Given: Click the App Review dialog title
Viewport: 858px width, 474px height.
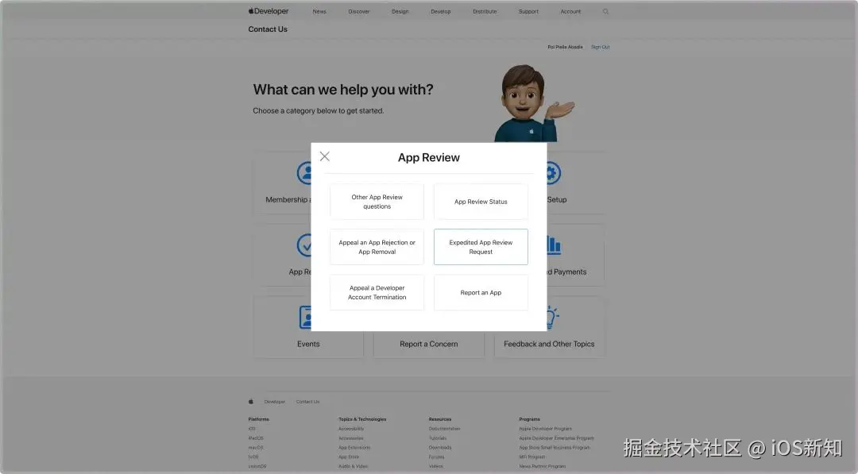Looking at the screenshot, I should coord(429,157).
